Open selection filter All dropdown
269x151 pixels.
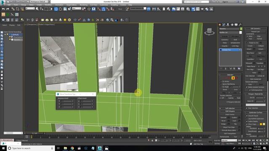(30, 8)
